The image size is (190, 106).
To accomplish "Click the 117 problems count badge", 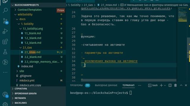I will point(88,85).
